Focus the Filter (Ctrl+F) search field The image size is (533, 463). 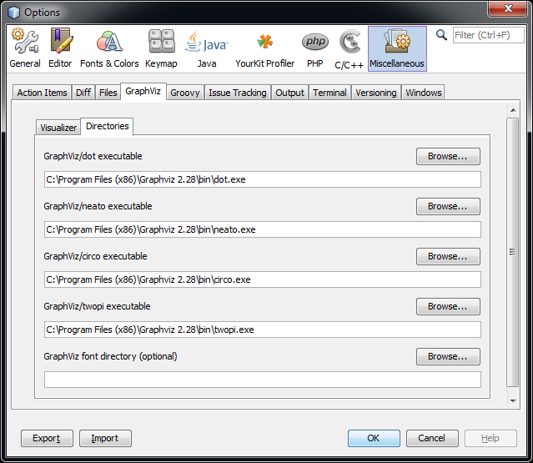(489, 35)
